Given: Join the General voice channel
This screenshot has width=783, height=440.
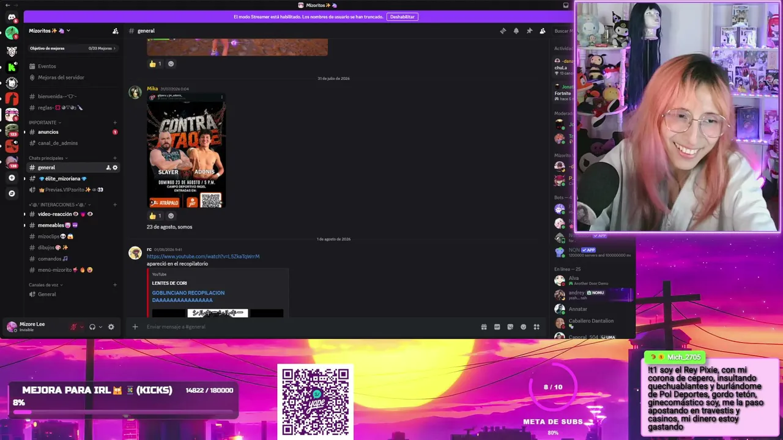Looking at the screenshot, I should [x=72, y=295].
